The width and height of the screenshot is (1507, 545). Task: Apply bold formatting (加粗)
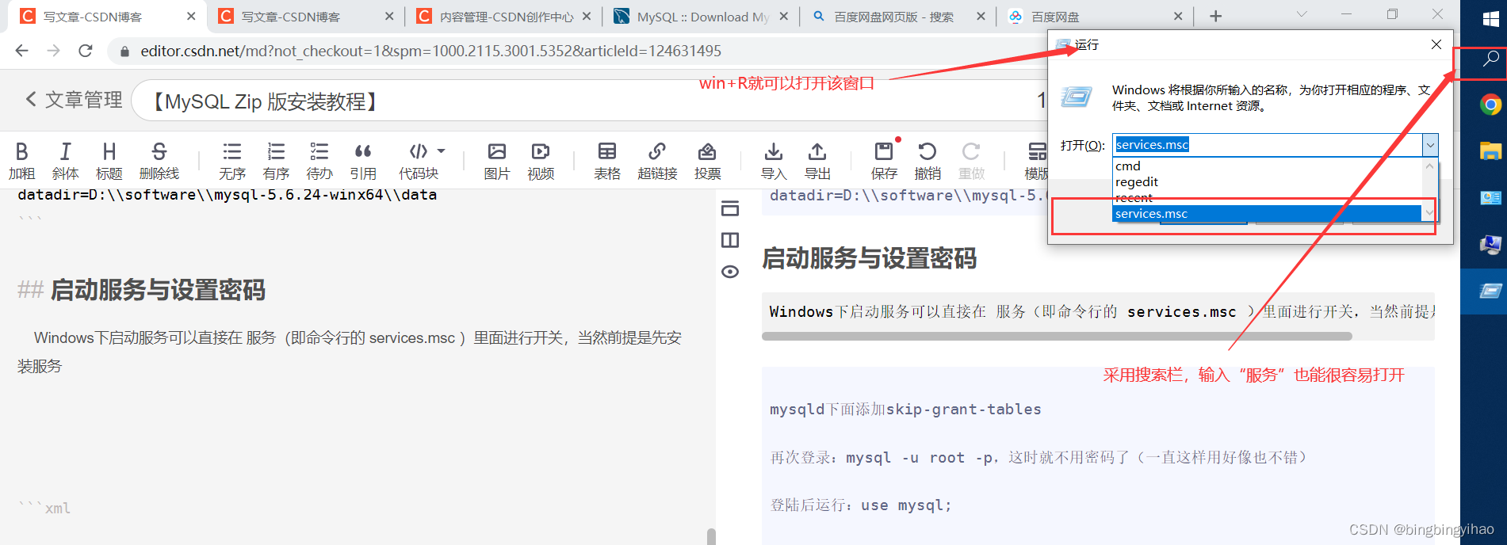pos(21,161)
